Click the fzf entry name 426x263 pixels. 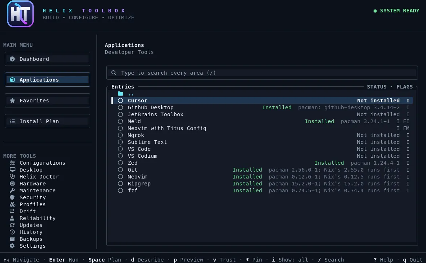point(133,191)
